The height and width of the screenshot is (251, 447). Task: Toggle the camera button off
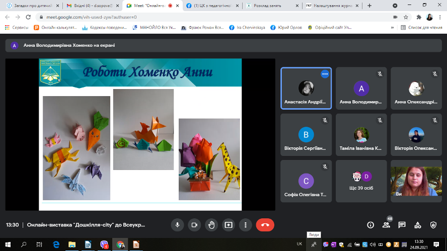194,225
